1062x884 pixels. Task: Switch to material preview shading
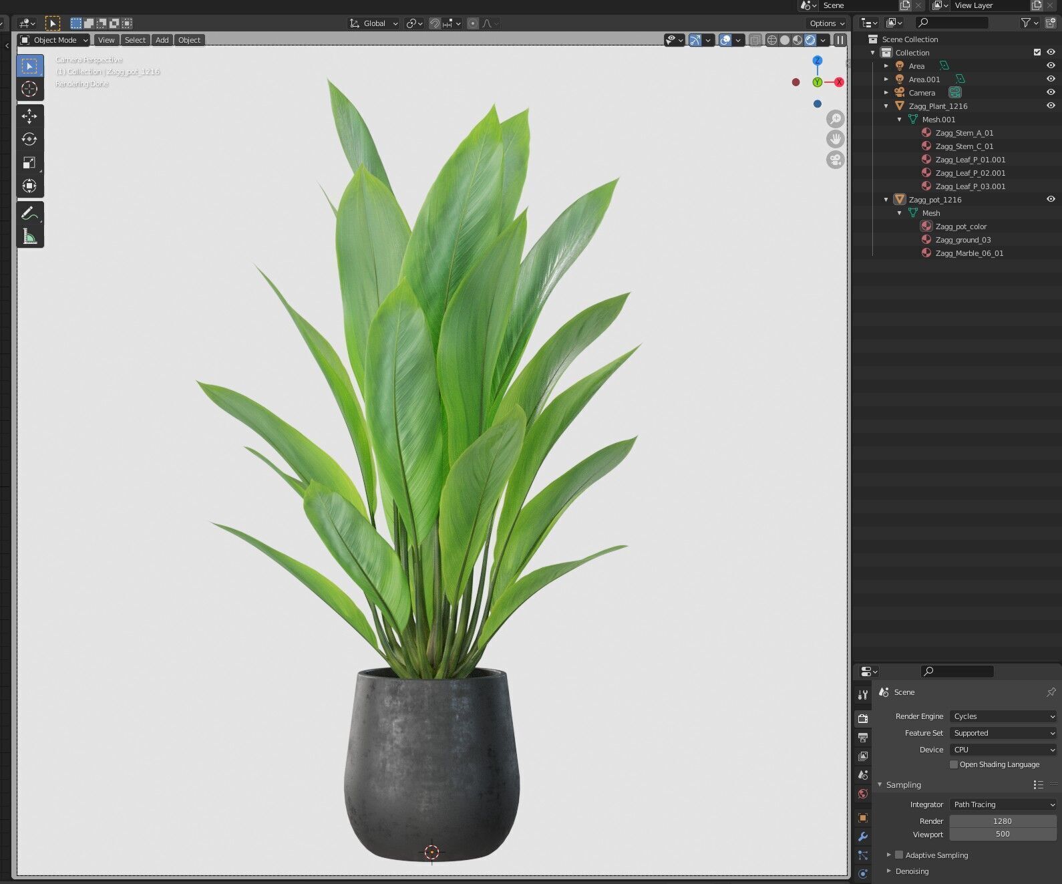798,40
